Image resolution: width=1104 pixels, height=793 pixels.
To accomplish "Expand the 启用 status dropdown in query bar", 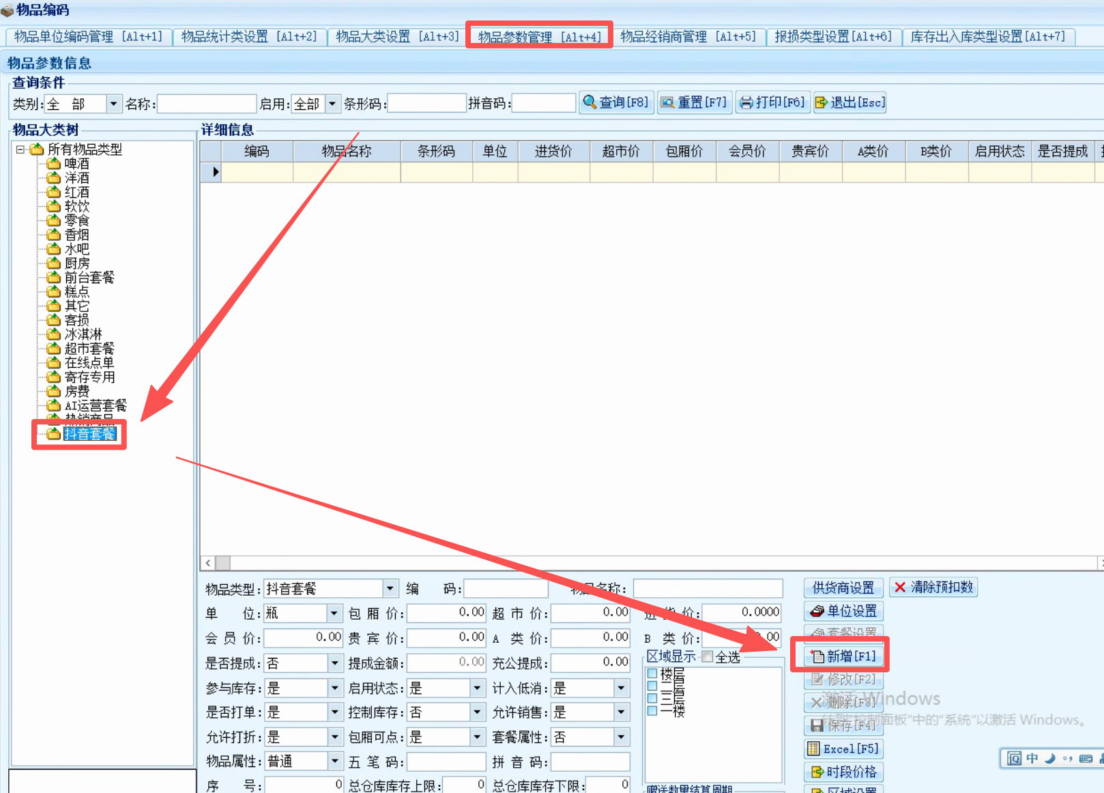I will click(332, 104).
